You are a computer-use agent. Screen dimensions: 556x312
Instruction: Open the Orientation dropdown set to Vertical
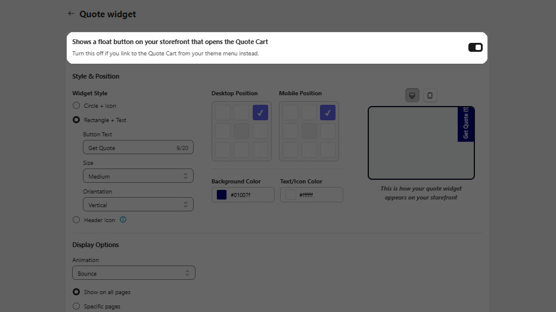click(138, 204)
